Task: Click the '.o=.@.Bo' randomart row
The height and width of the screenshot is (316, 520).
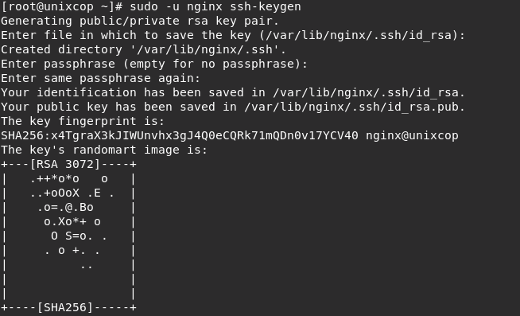Action: point(65,207)
